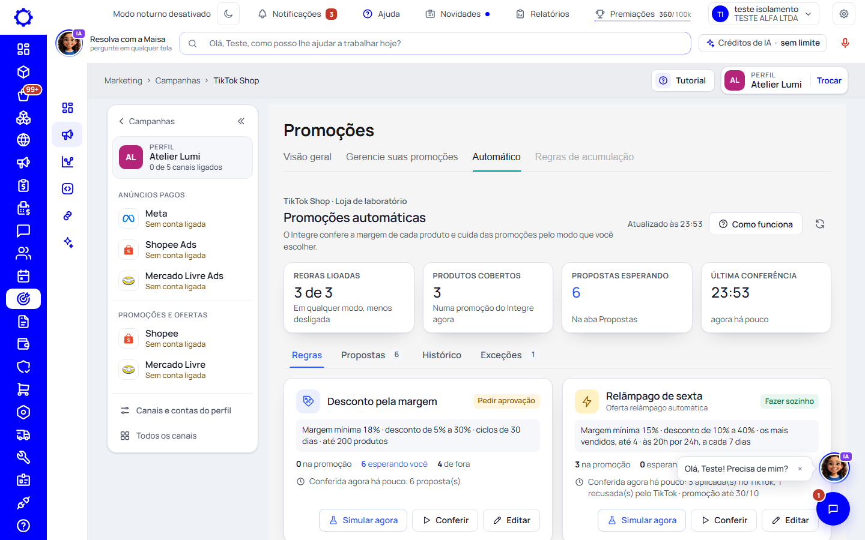865x540 pixels.
Task: Open the shopping bag icon with 99+ badge
Action: [x=23, y=95]
